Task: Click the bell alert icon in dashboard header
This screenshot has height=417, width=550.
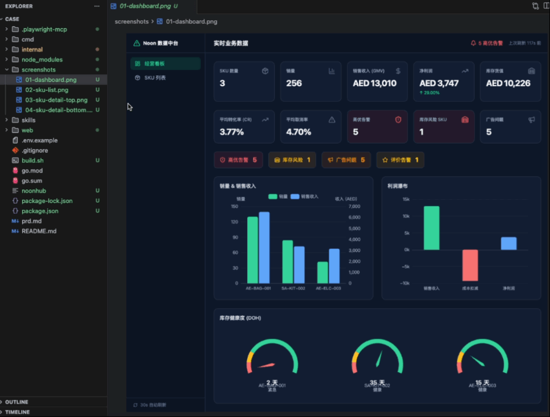Action: click(x=473, y=43)
